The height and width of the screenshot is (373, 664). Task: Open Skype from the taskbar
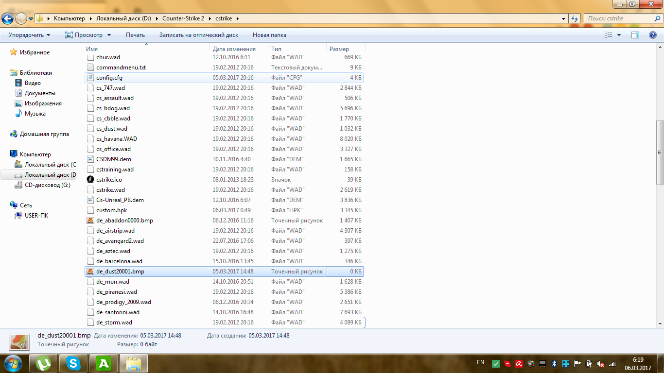(x=73, y=363)
